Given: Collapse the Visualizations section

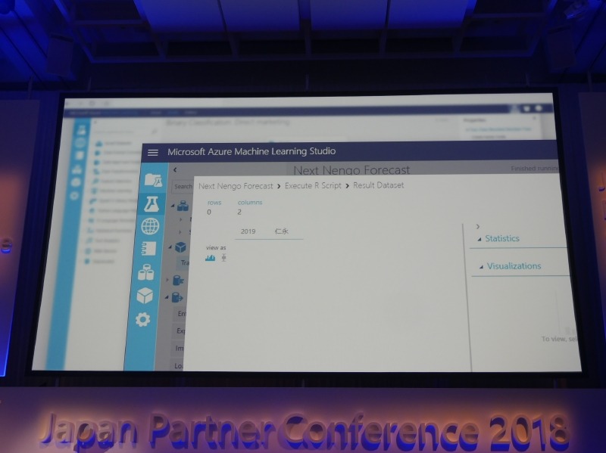Looking at the screenshot, I should pos(481,267).
